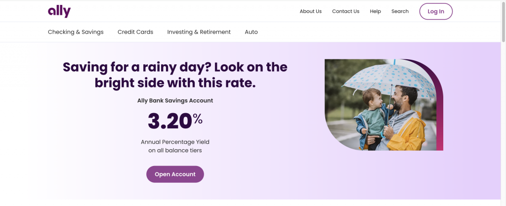The width and height of the screenshot is (506, 206).
Task: Click the "Annual Percentage Yield" text
Action: 175,142
